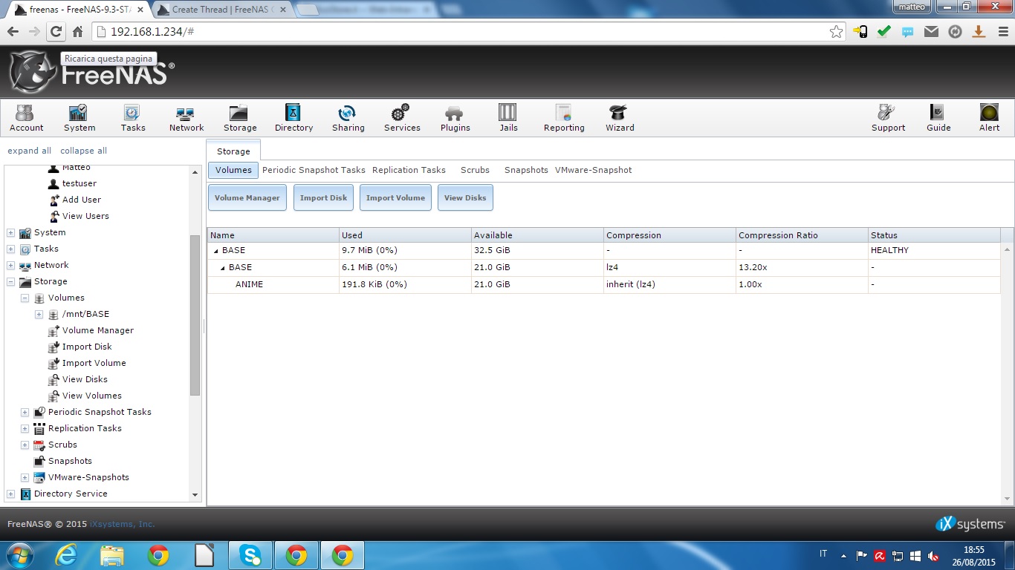Expand the System tree node
Screen dimensions: 1015x570
click(x=10, y=233)
